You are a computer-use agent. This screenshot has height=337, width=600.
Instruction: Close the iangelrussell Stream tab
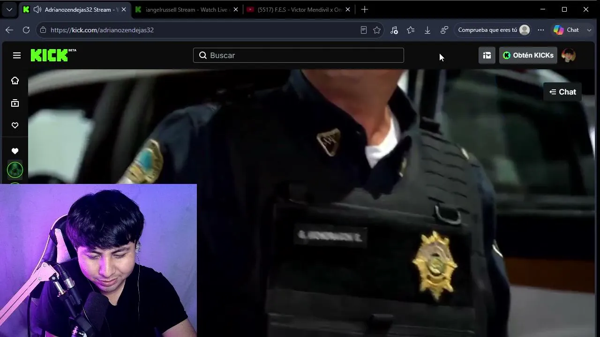pos(236,9)
